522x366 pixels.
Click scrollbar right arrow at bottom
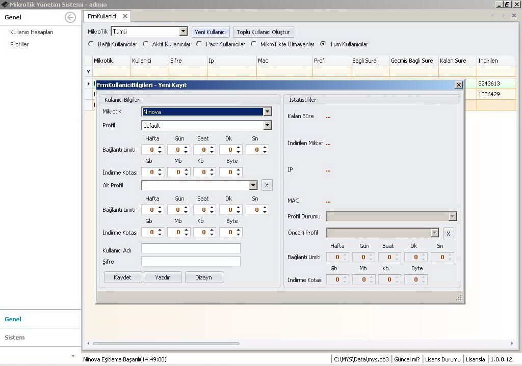(x=512, y=344)
